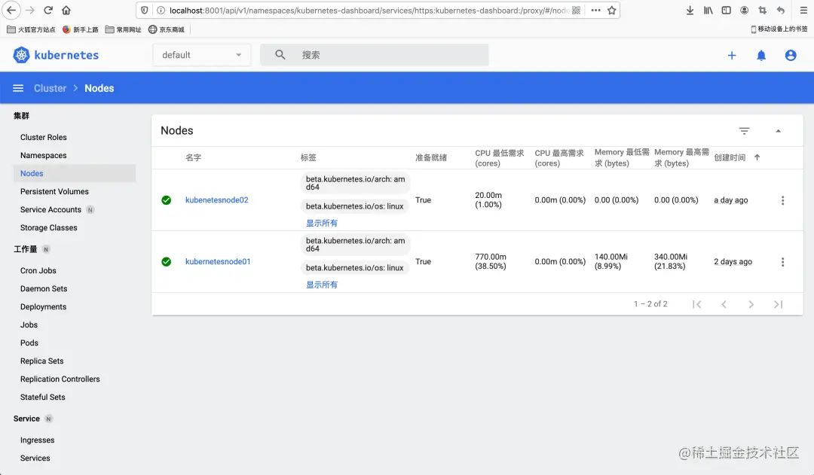Viewport: 814px width, 475px height.
Task: Go to the previous page of nodes
Action: pos(724,304)
